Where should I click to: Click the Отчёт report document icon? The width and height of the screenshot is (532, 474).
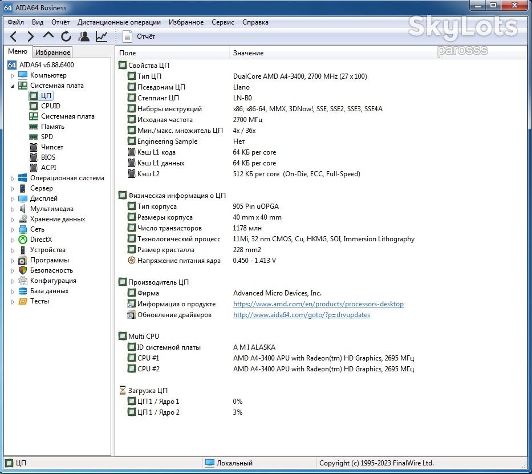(127, 37)
